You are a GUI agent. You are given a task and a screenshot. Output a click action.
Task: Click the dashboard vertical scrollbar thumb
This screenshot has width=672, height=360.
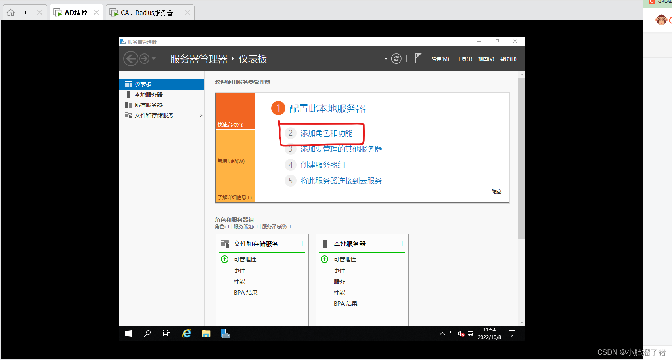(521, 158)
